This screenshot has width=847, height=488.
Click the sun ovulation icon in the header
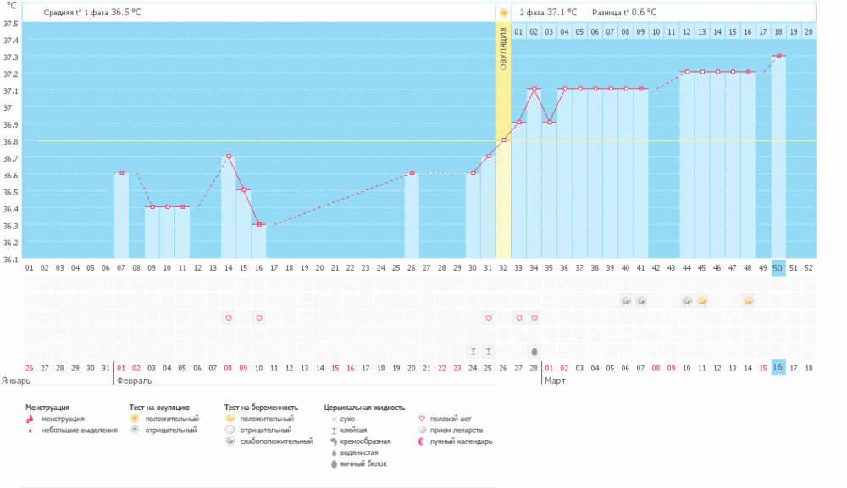coord(504,13)
